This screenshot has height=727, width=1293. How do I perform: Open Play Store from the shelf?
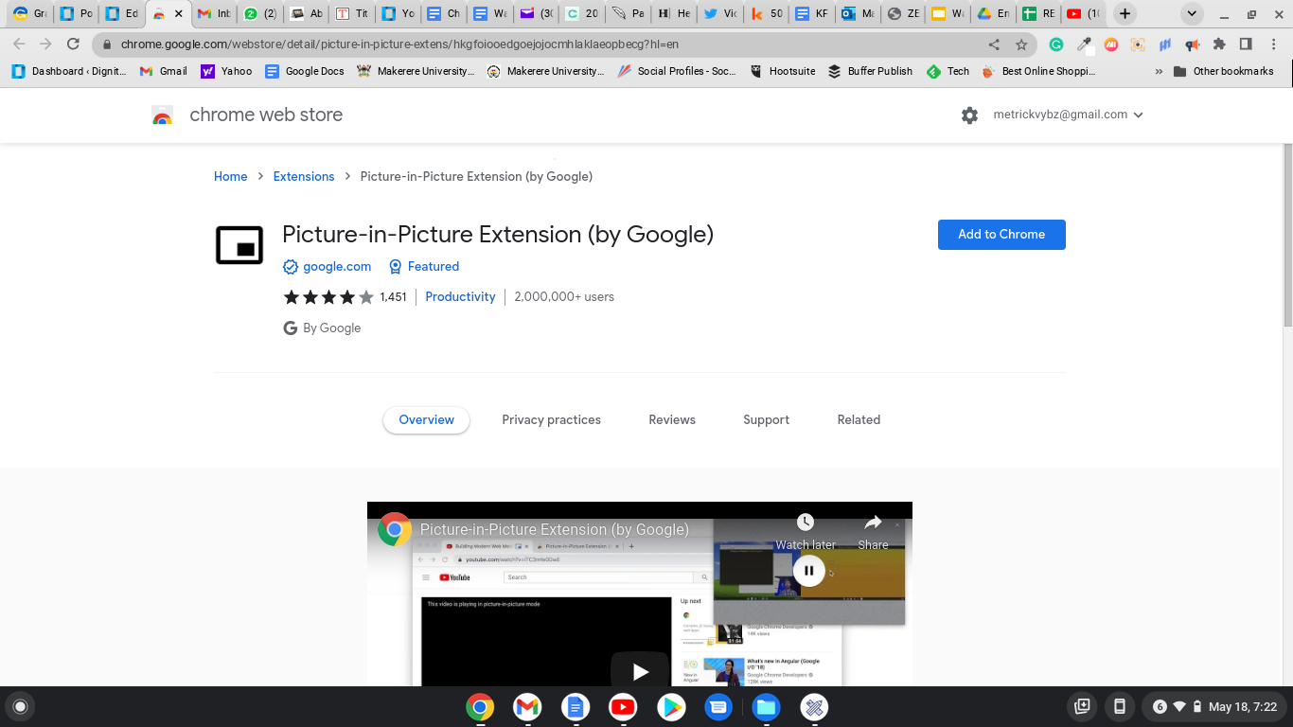coord(671,707)
